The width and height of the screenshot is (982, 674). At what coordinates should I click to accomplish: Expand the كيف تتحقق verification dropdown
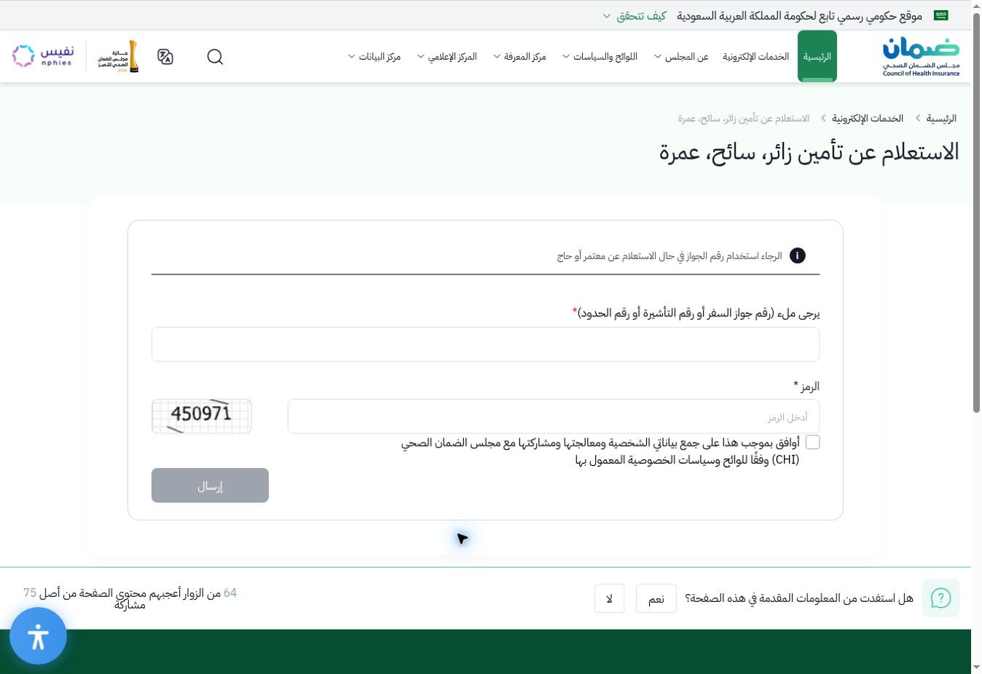(x=635, y=15)
